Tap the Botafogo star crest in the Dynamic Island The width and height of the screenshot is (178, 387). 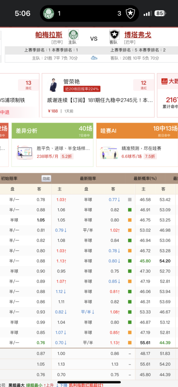(x=130, y=13)
